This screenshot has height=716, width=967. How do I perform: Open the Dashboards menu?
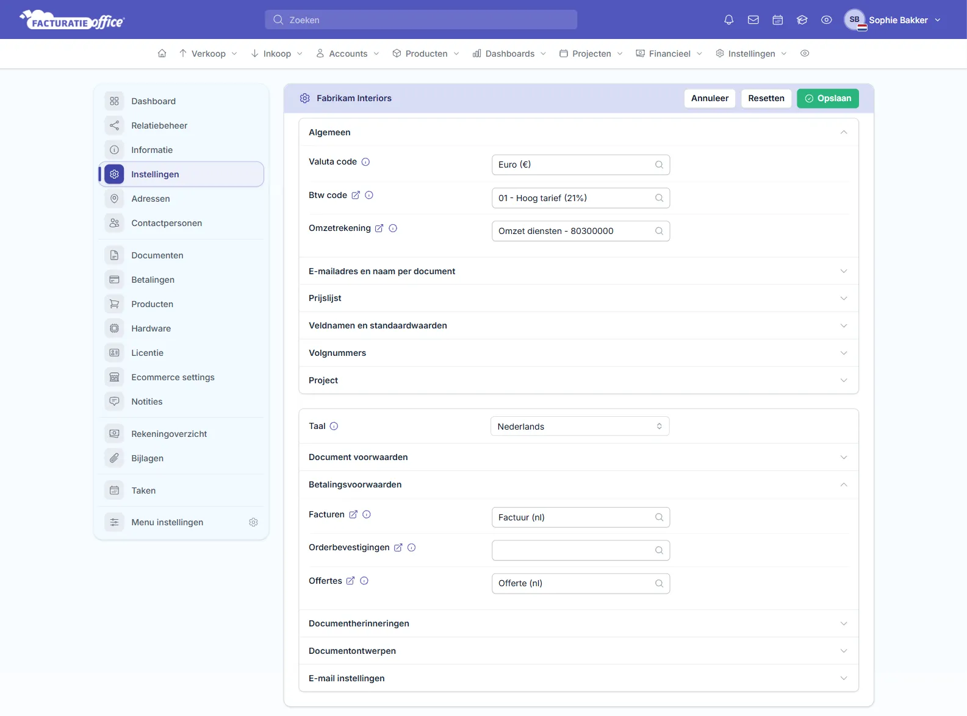(509, 54)
